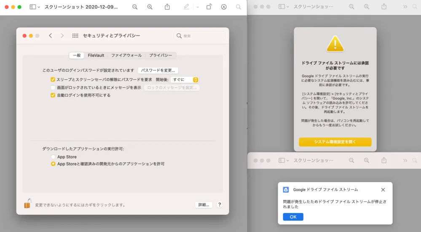Click search icon in main Preview toolbar
421x232 pixels.
coord(239,7)
